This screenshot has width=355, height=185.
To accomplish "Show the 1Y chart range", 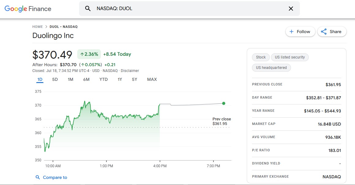I will coord(120,79).
